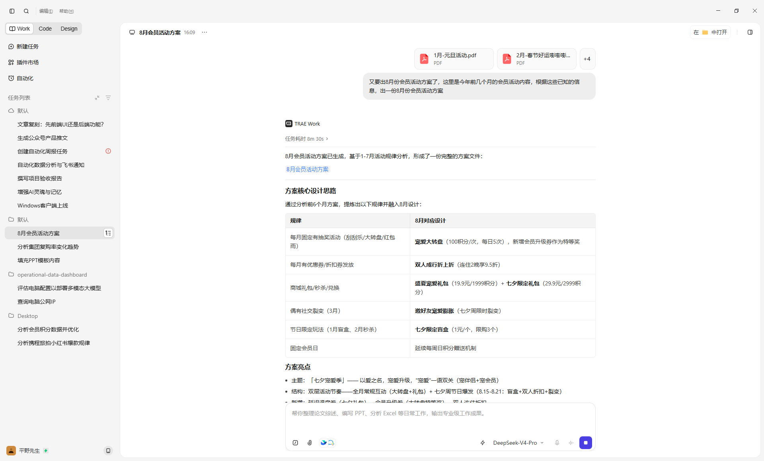Viewport: 764px width, 461px height.
Task: Open the three-dot menu beside 16:09
Action: point(205,33)
